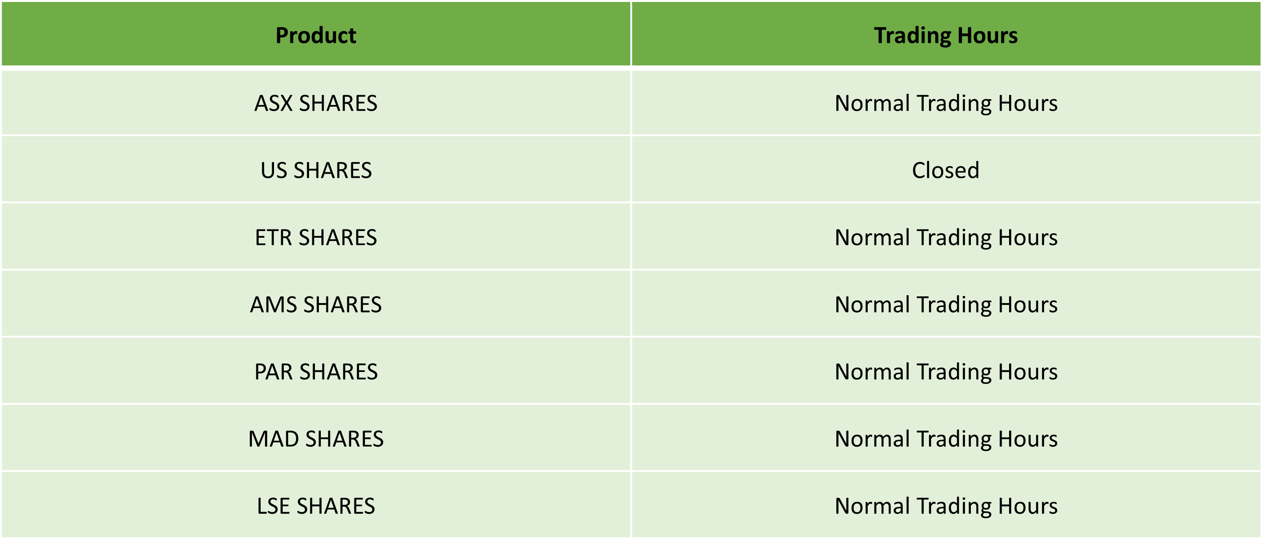Click the word SHARES in ASX row

click(338, 103)
